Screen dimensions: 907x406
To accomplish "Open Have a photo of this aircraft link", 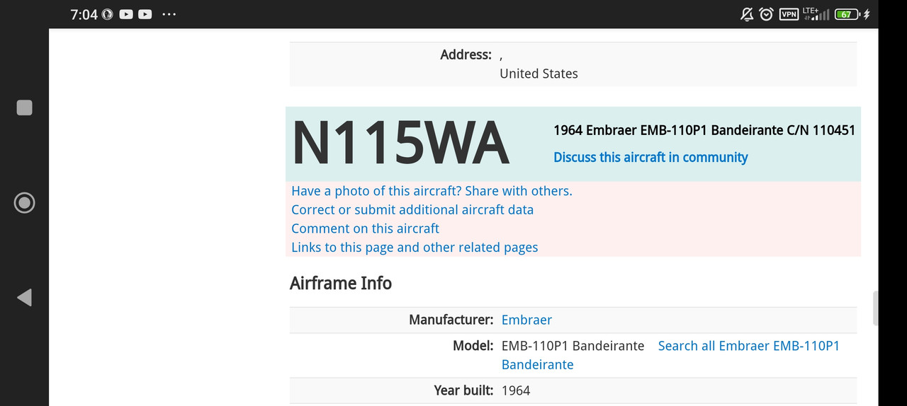I will [432, 191].
